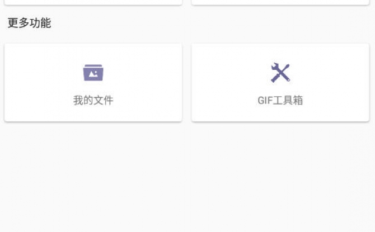Tap the 文件 characters in My Files
The image size is (375, 232).
(x=103, y=100)
